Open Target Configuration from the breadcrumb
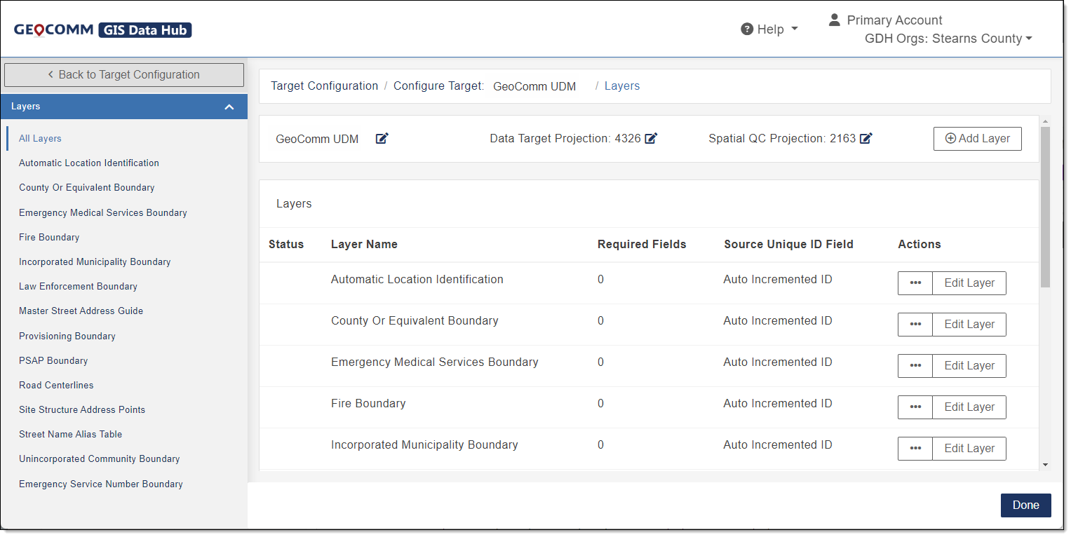 (x=324, y=85)
